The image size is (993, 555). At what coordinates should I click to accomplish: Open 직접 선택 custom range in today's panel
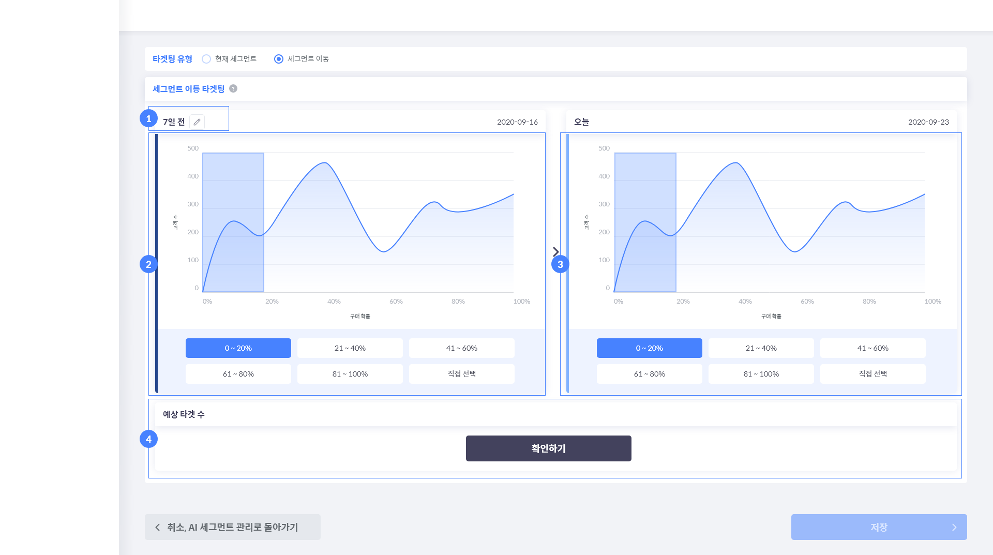pyautogui.click(x=872, y=374)
